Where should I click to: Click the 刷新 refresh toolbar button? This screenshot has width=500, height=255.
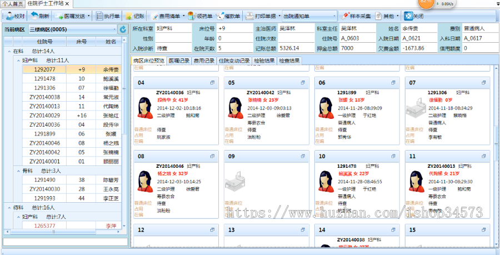(x=40, y=16)
